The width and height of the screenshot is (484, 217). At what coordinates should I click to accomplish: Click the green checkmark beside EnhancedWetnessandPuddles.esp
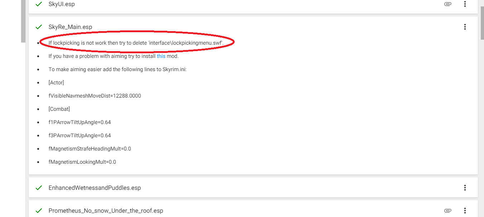tap(39, 188)
